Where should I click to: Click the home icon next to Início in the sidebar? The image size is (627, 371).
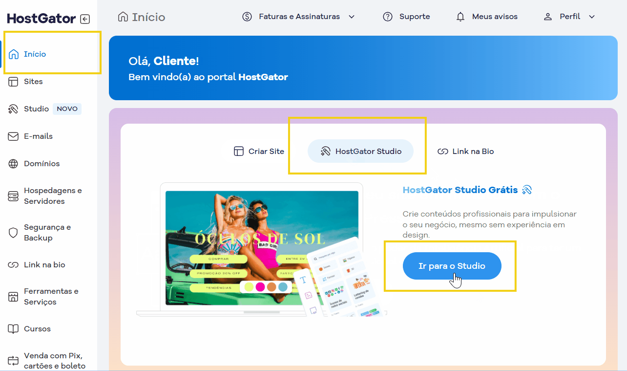(x=14, y=54)
